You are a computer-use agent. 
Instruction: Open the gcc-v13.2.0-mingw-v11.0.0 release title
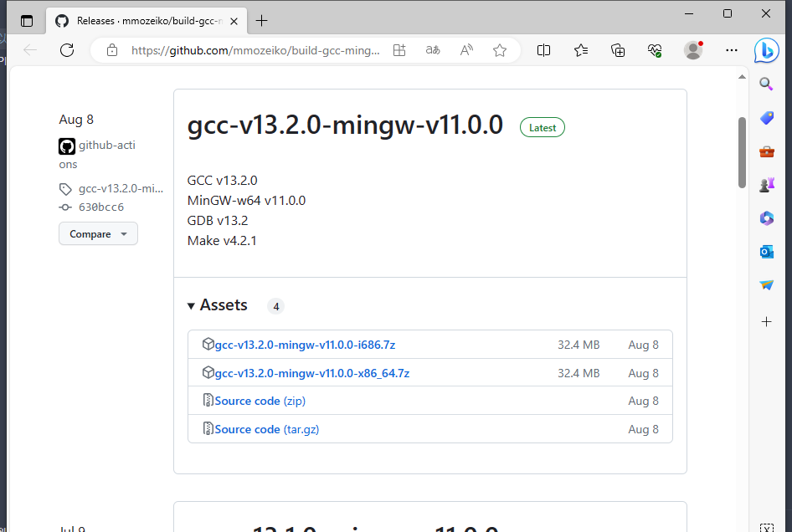click(x=345, y=125)
